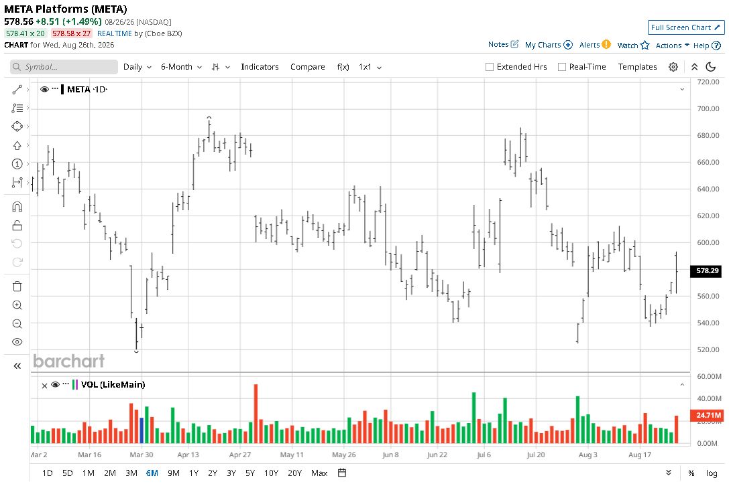Image resolution: width=729 pixels, height=486 pixels.
Task: Toggle log scale button
Action: click(712, 473)
